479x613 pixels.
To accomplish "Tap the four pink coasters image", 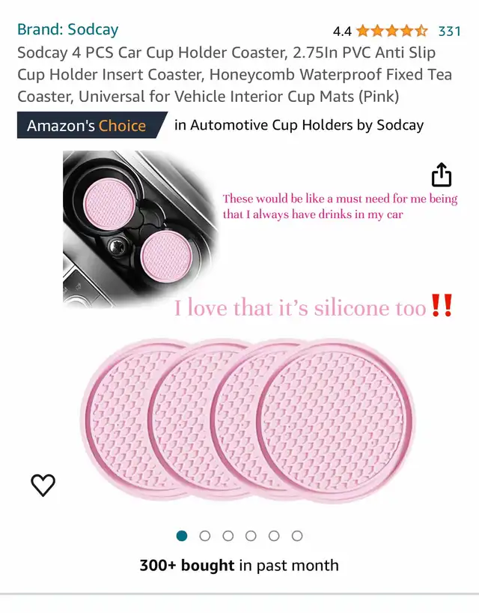I will pos(248,420).
